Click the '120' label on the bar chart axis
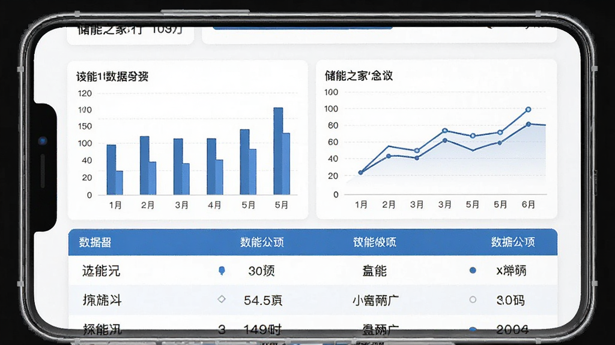 (85, 93)
